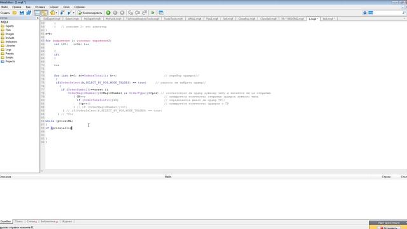This screenshot has height=229, width=407.
Task: Click the blue styler script icon
Action: (69, 13)
